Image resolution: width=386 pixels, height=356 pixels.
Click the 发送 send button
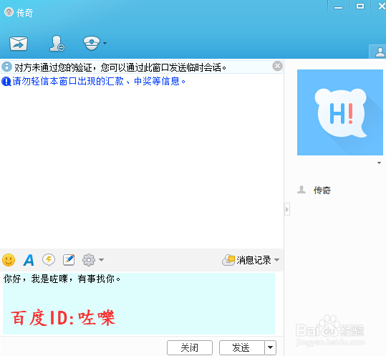click(x=242, y=347)
